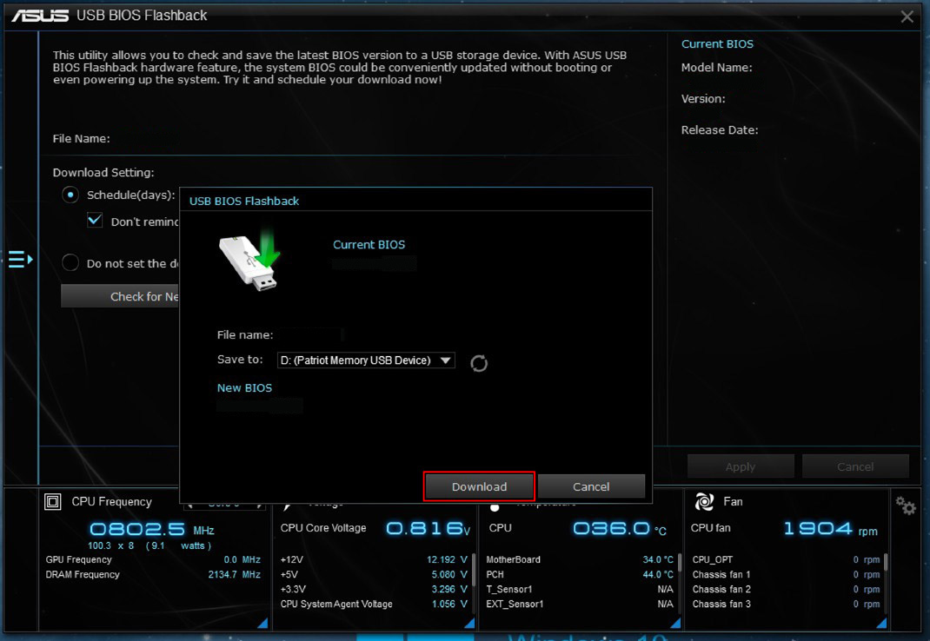The height and width of the screenshot is (641, 930).
Task: Expand the Fan panel corner arrow
Action: [881, 623]
